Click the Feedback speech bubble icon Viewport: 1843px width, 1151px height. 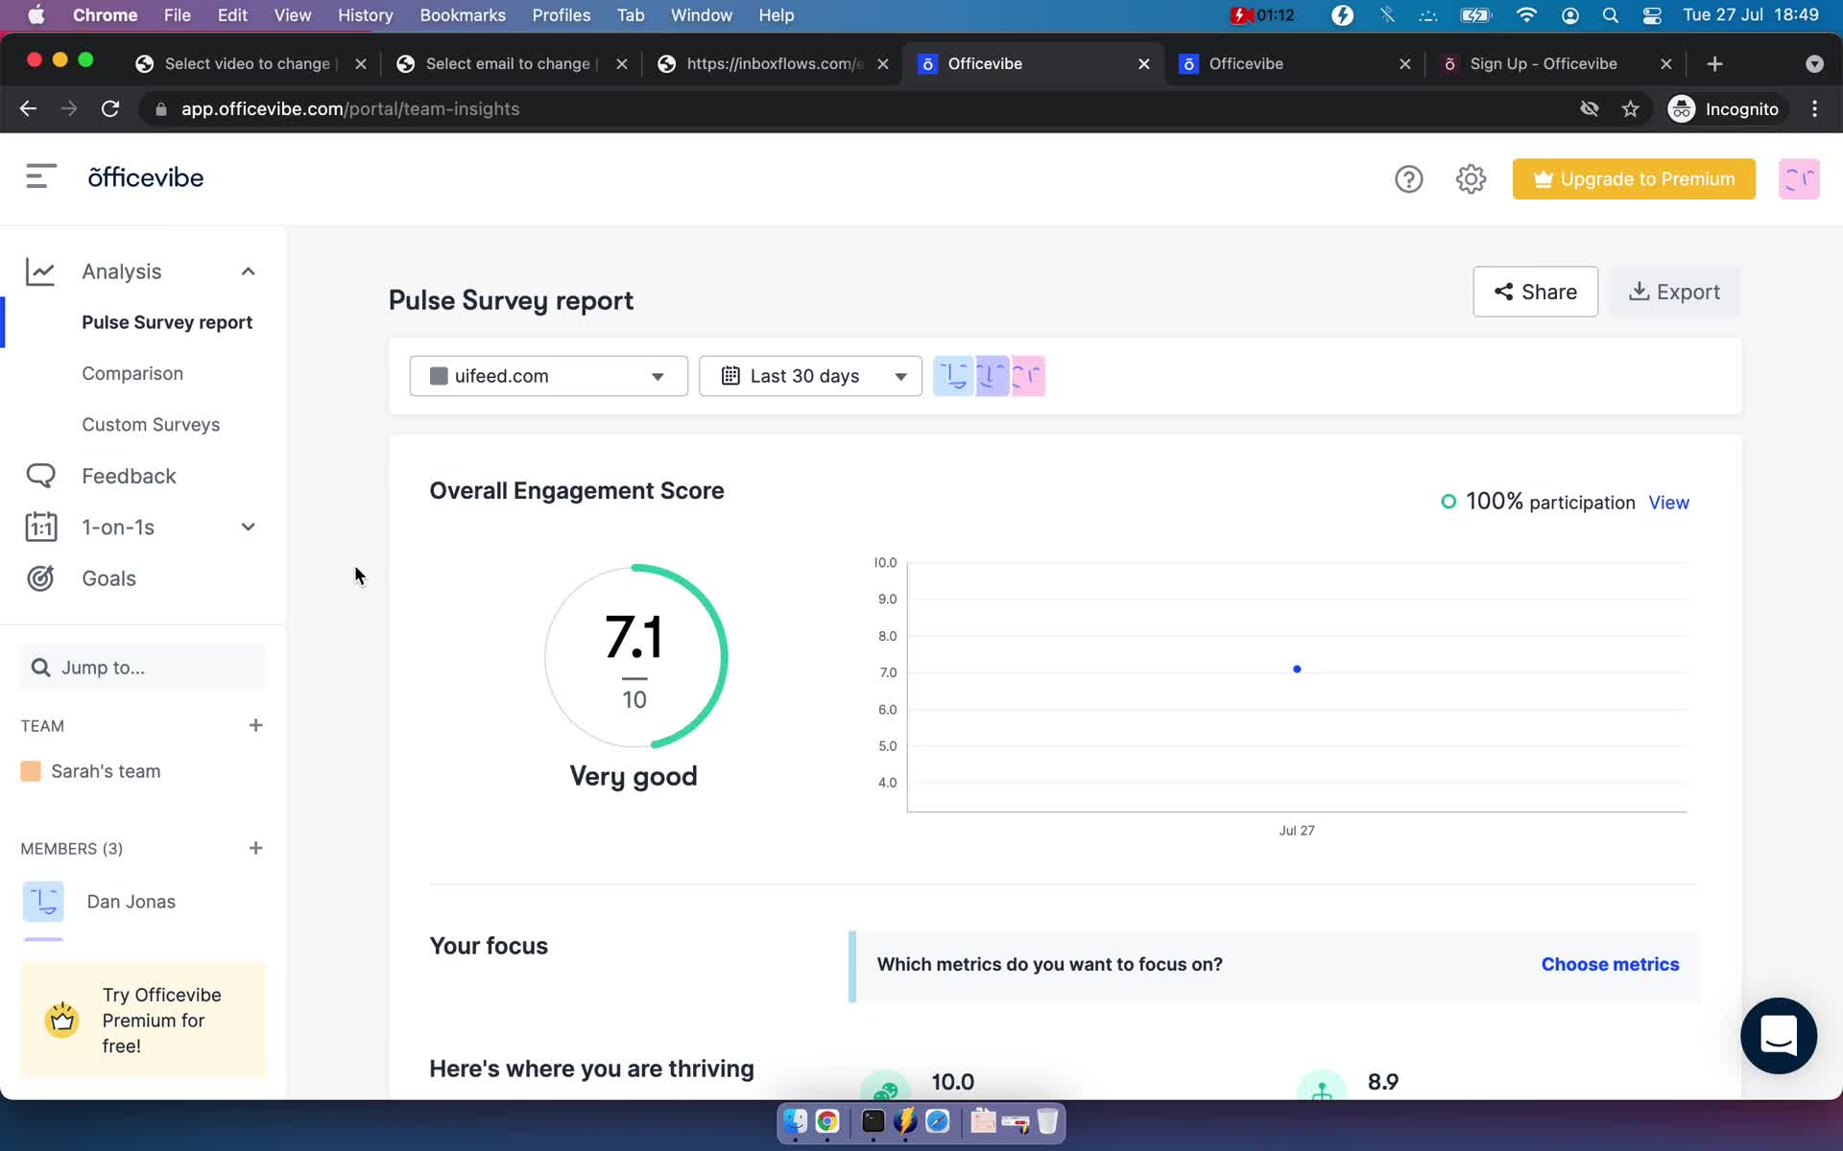(40, 476)
